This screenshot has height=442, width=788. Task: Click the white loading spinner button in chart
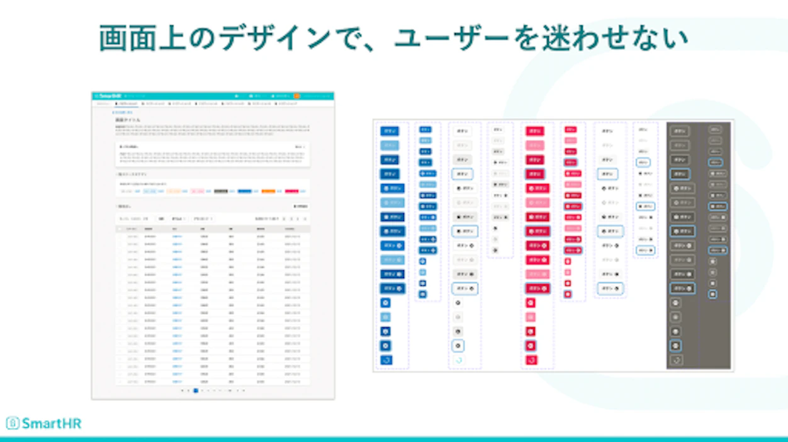coord(458,360)
